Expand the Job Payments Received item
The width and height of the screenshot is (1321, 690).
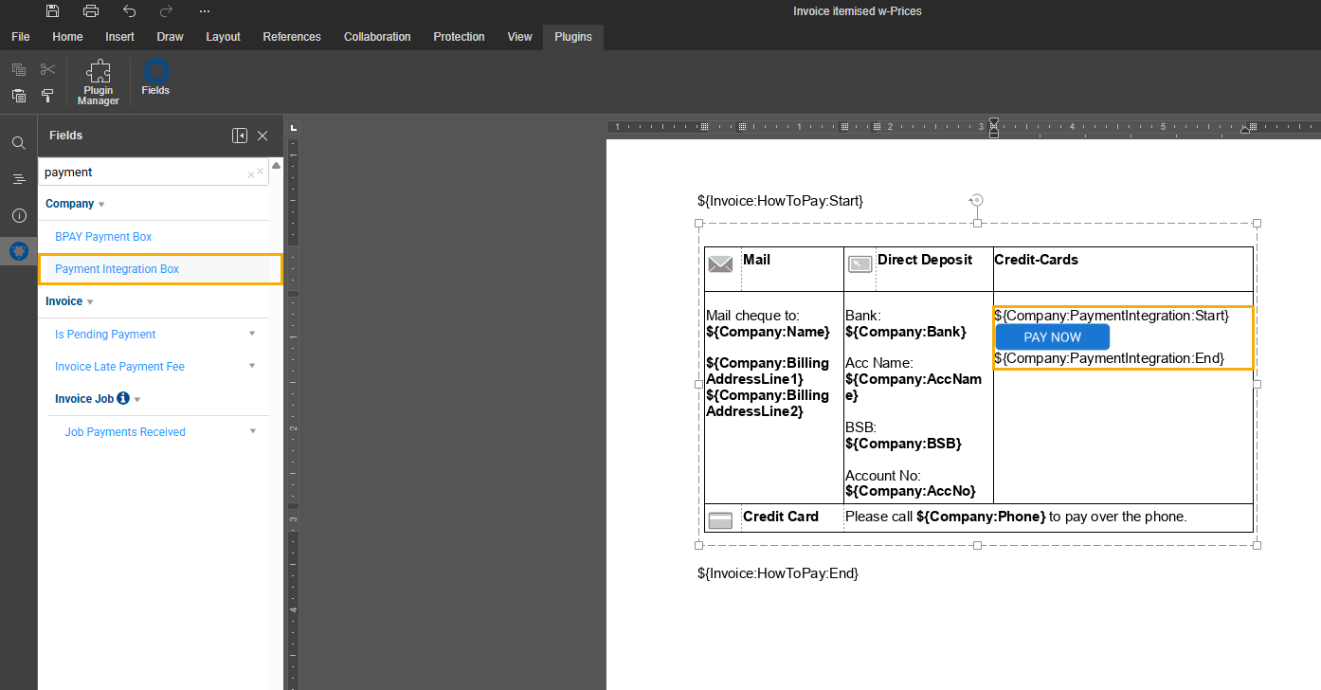(251, 430)
